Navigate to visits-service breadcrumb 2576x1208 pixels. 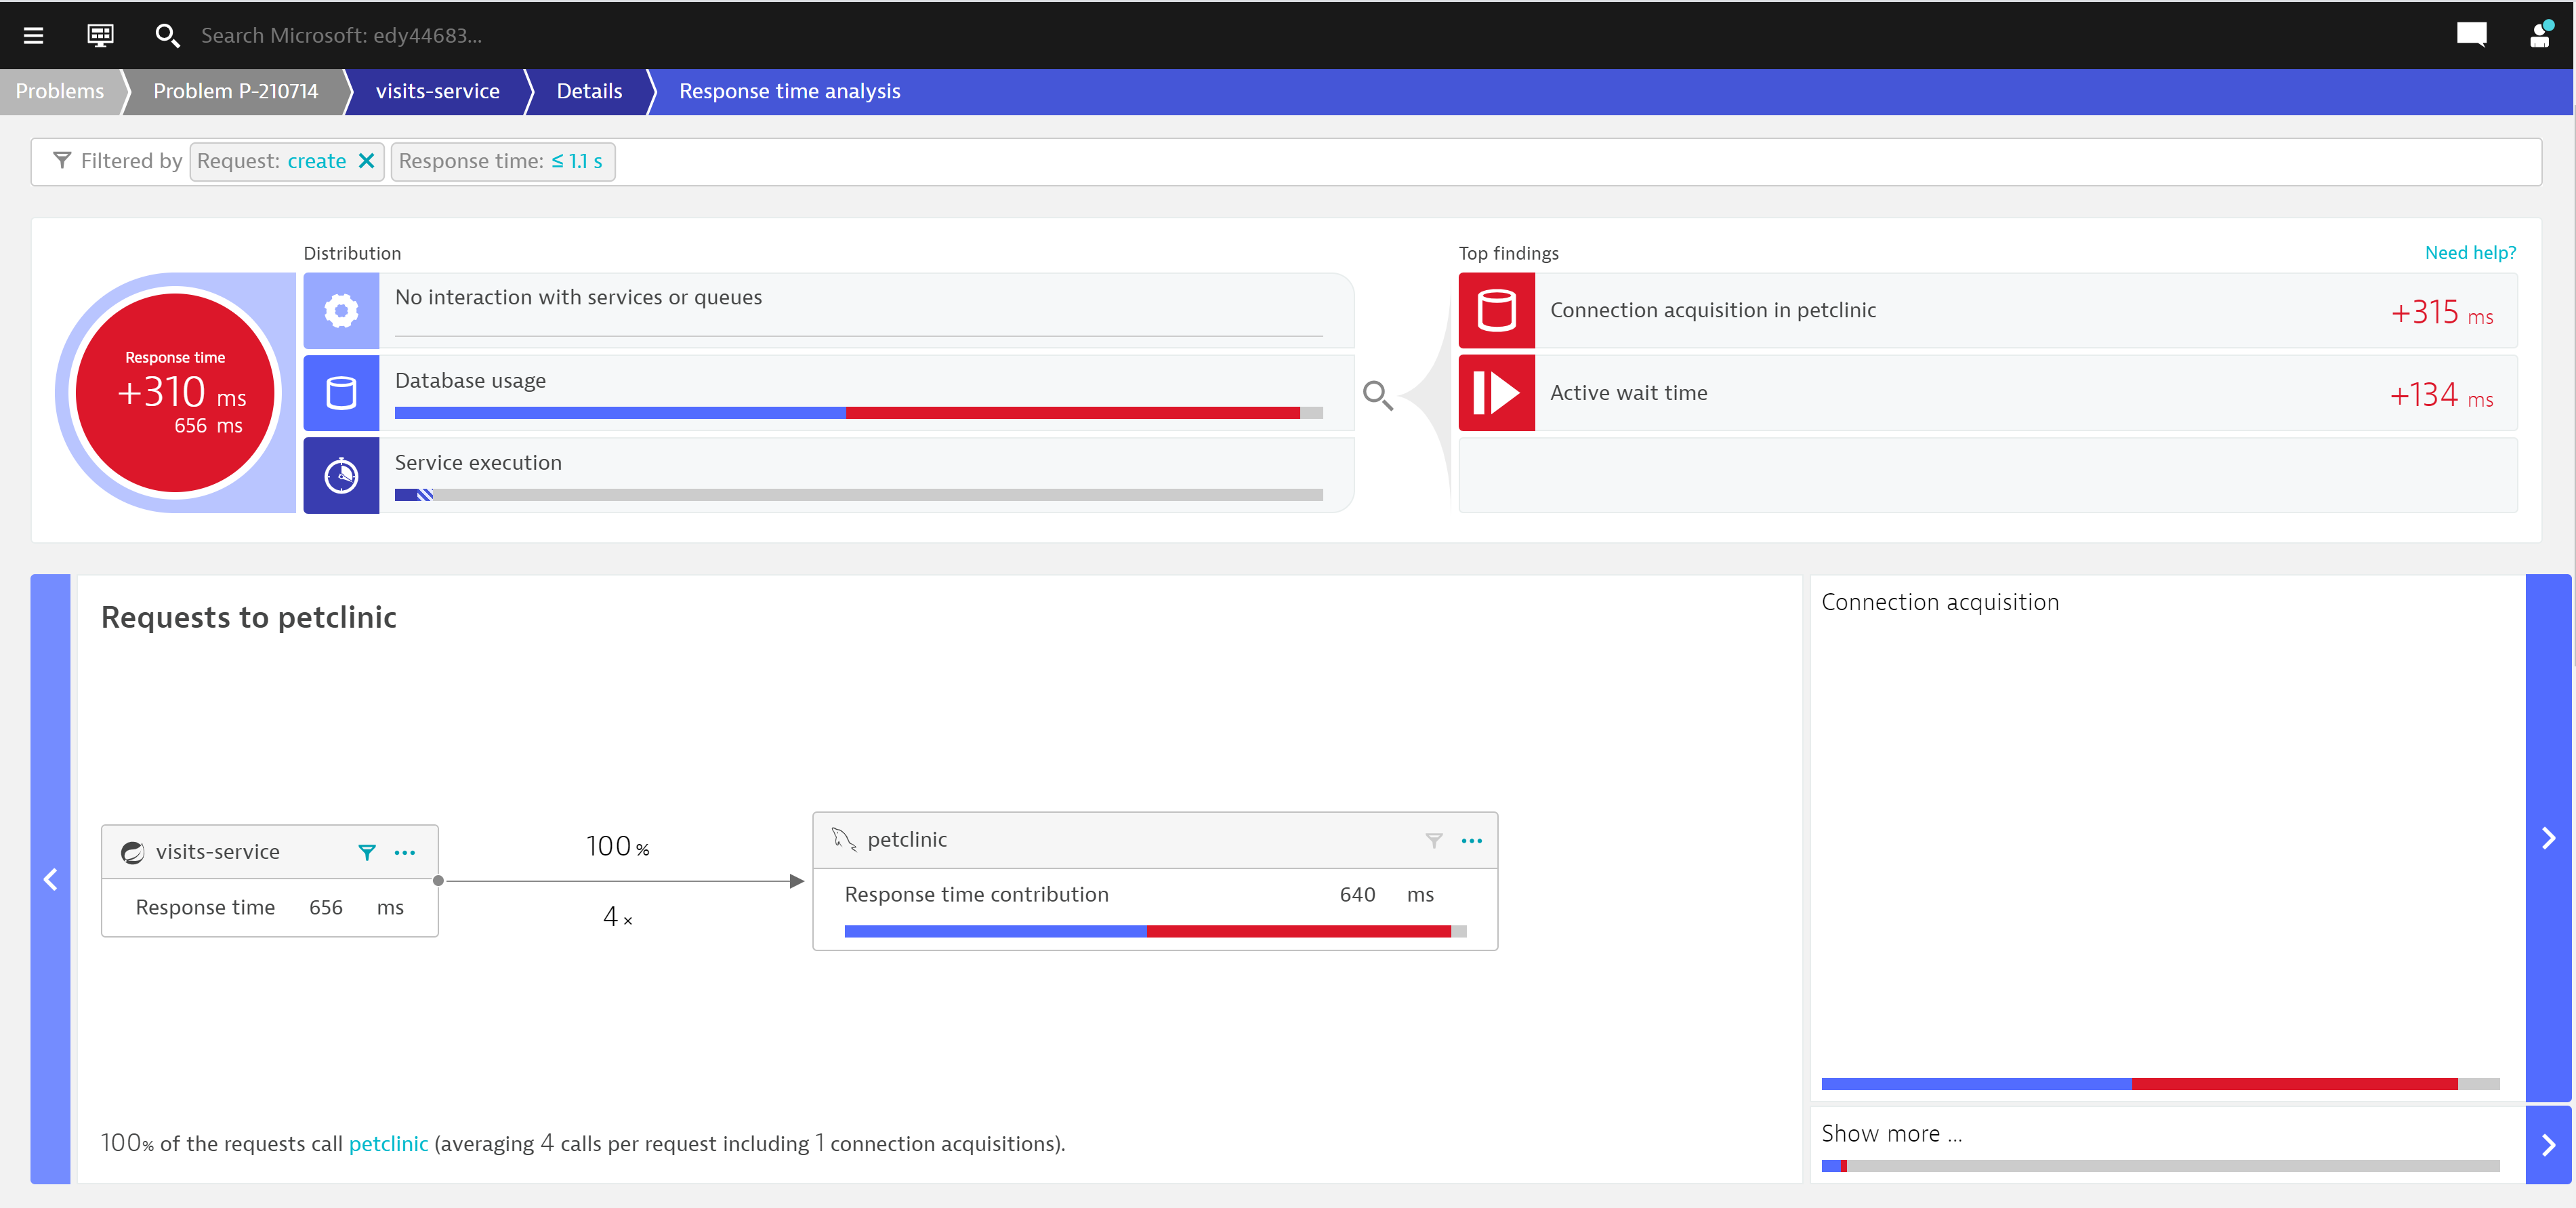(437, 91)
